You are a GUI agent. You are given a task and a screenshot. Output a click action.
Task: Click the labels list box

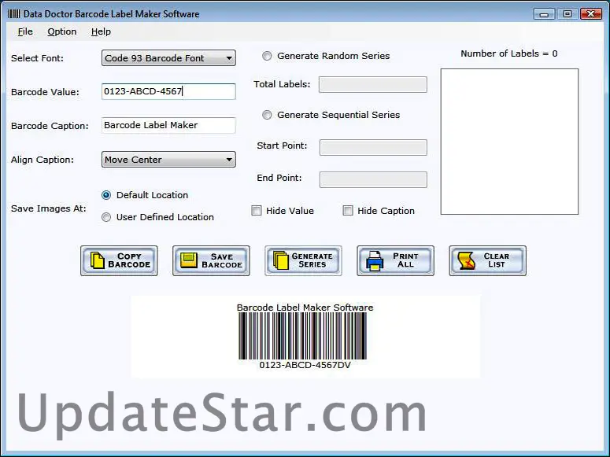pos(509,142)
